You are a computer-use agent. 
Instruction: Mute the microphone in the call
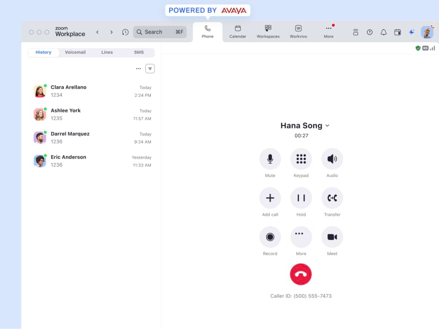(270, 159)
